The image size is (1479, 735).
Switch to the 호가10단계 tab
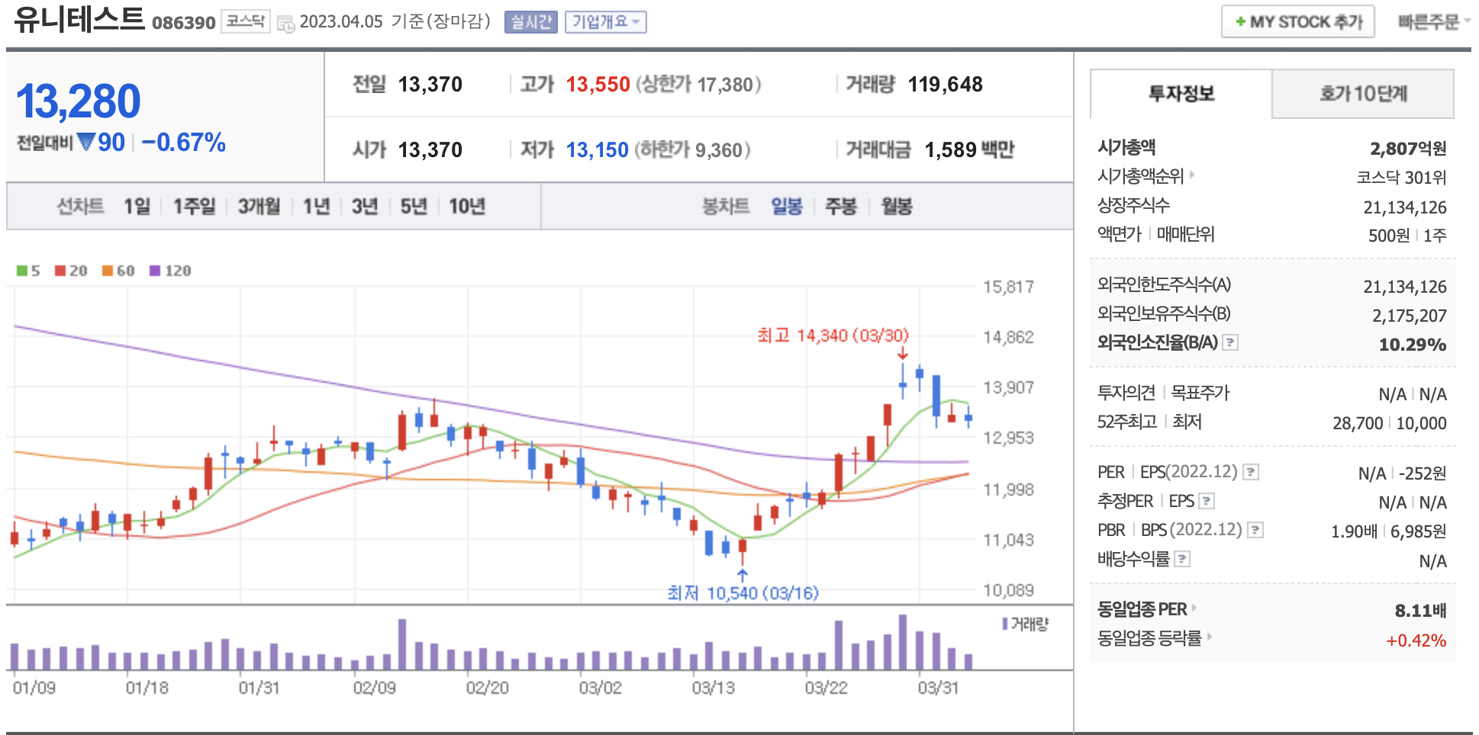click(1362, 94)
